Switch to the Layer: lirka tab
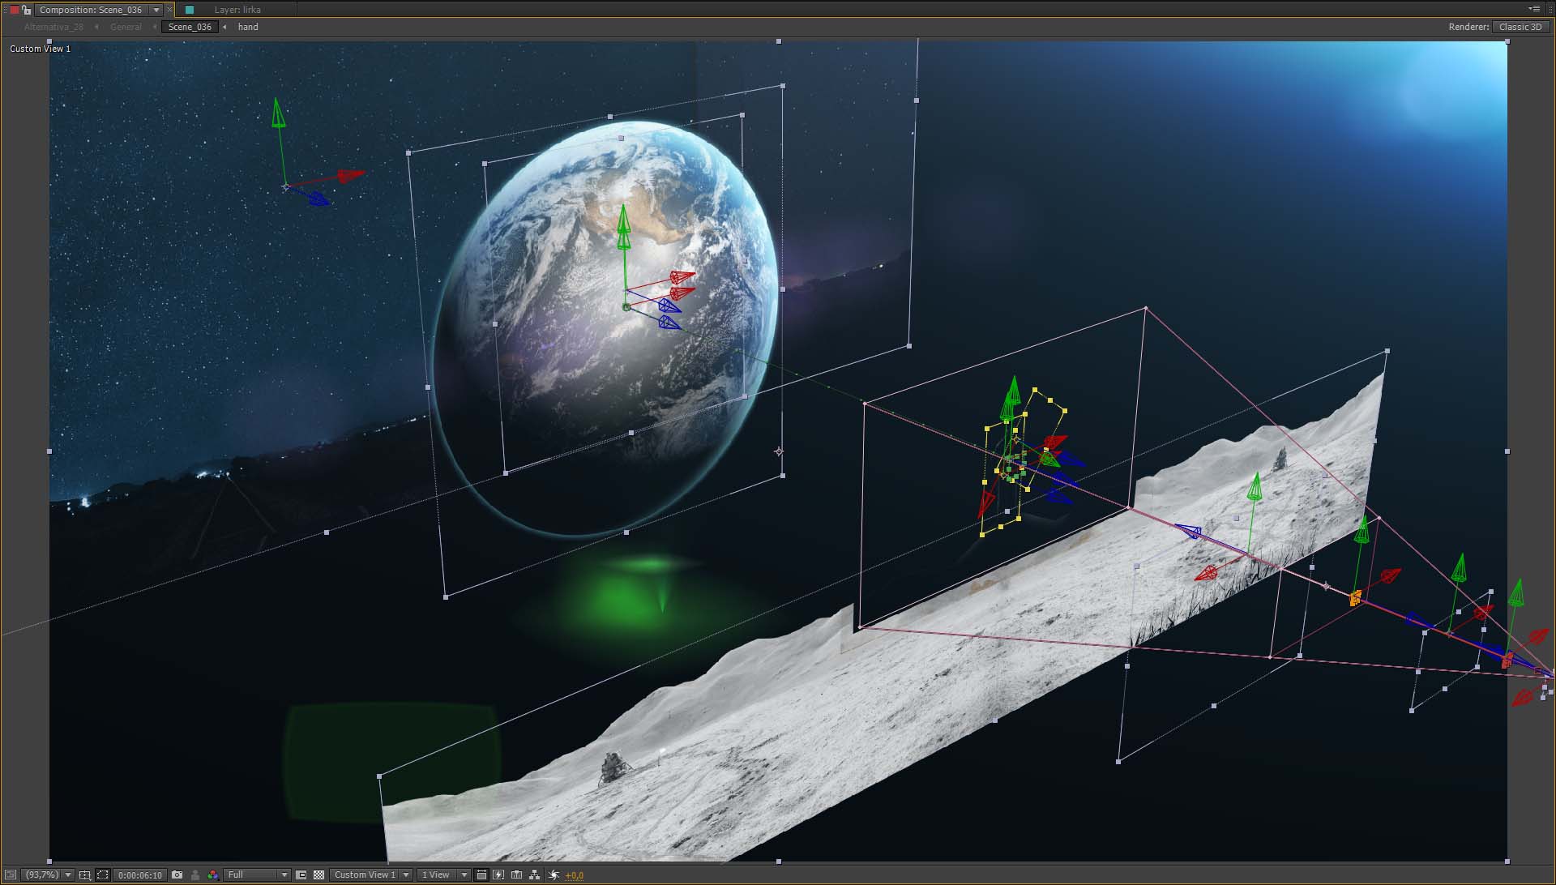The height and width of the screenshot is (885, 1556). (237, 10)
